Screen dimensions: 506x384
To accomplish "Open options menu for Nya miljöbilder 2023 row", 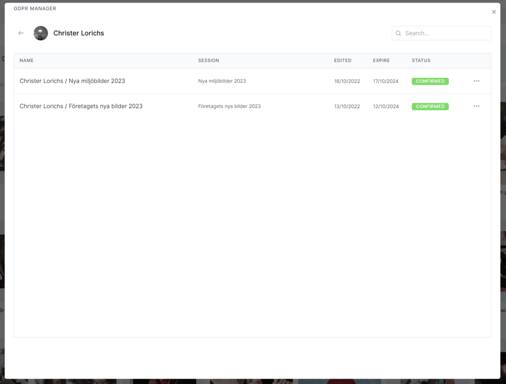I will point(476,81).
